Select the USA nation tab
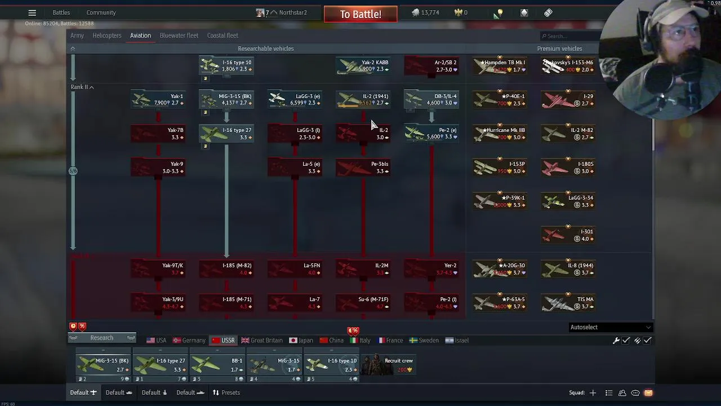721x406 pixels. tap(156, 340)
